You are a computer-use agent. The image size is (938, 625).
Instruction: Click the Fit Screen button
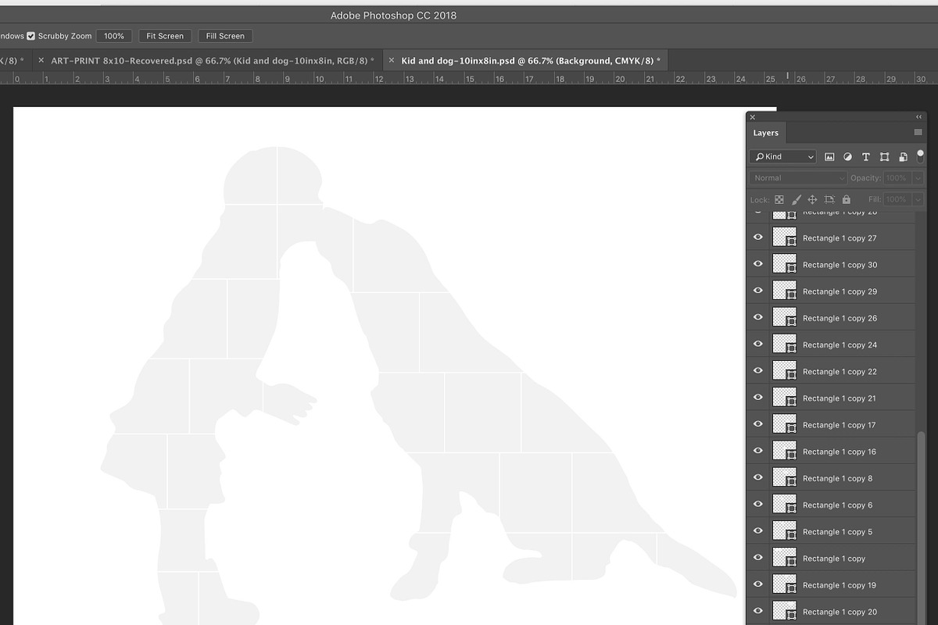[165, 36]
